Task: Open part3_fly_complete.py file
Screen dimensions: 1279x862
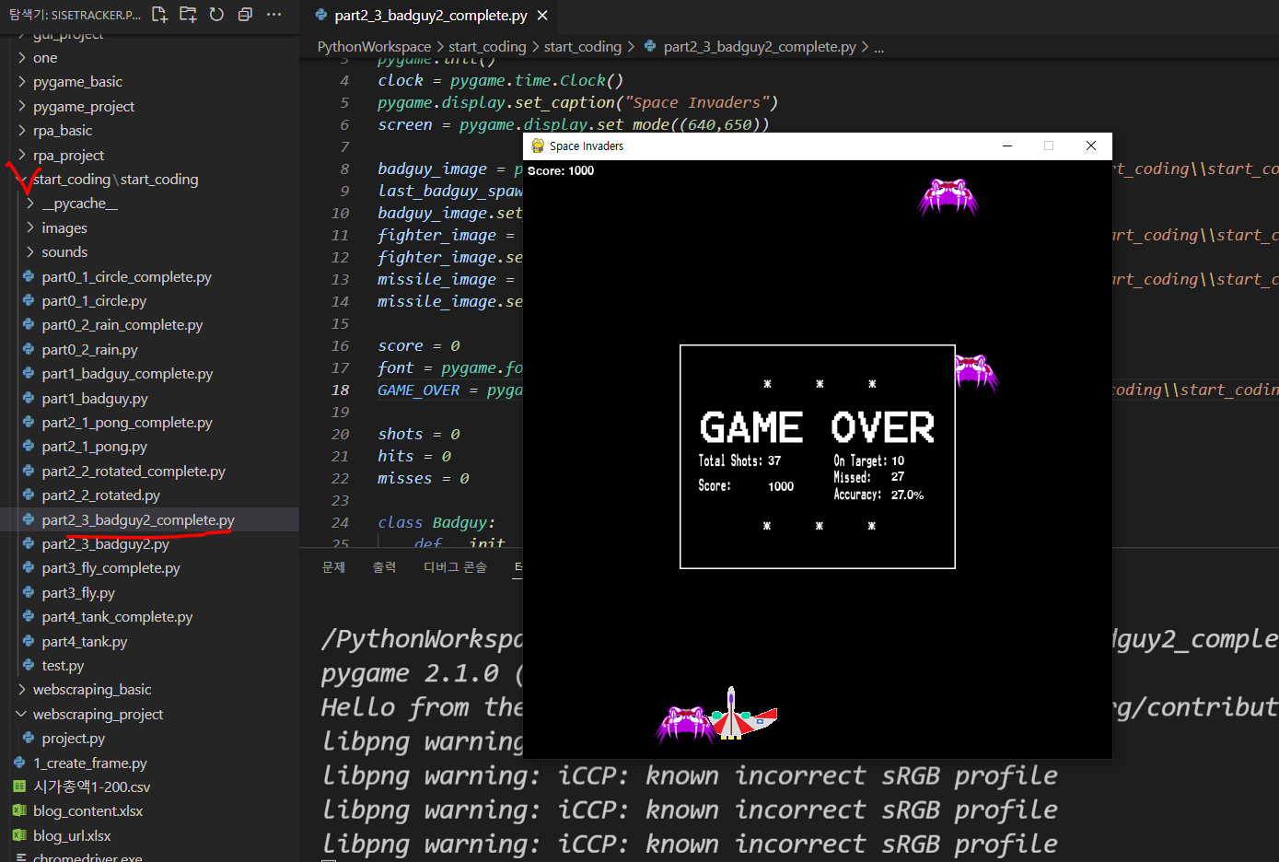Action: tap(110, 568)
